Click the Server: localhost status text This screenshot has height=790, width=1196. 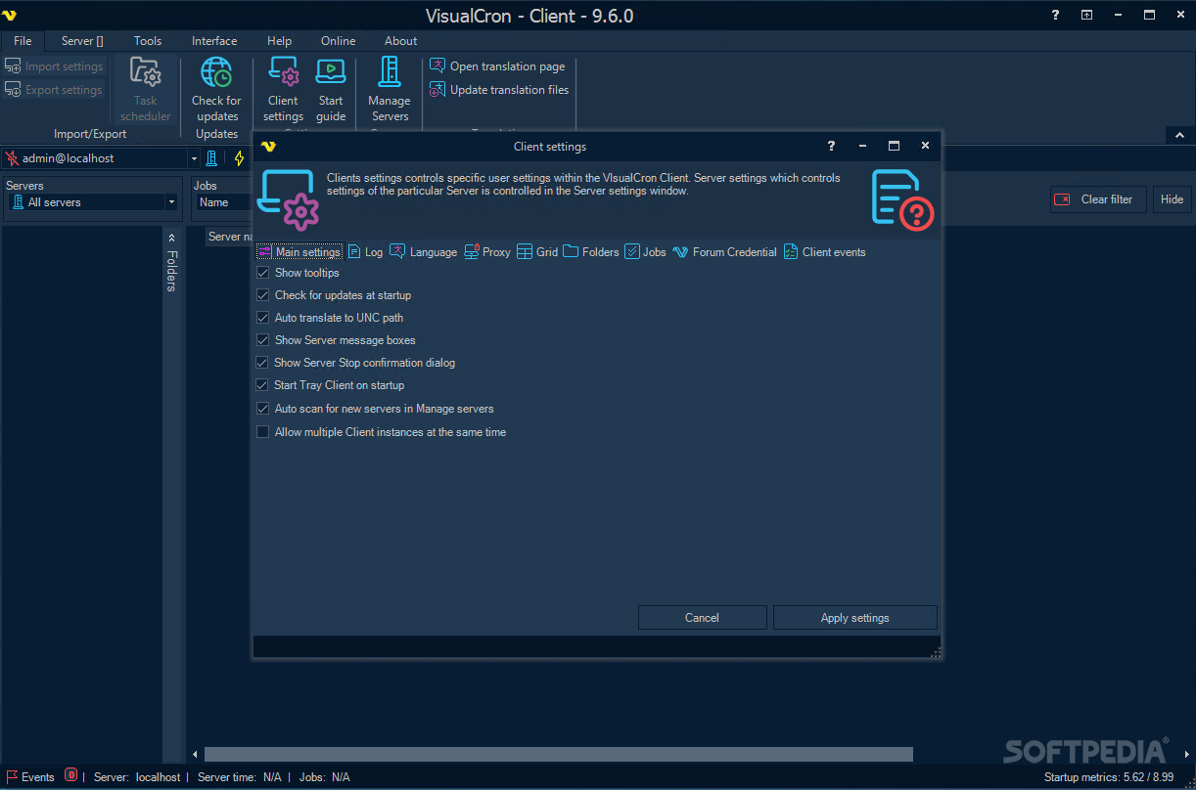137,777
